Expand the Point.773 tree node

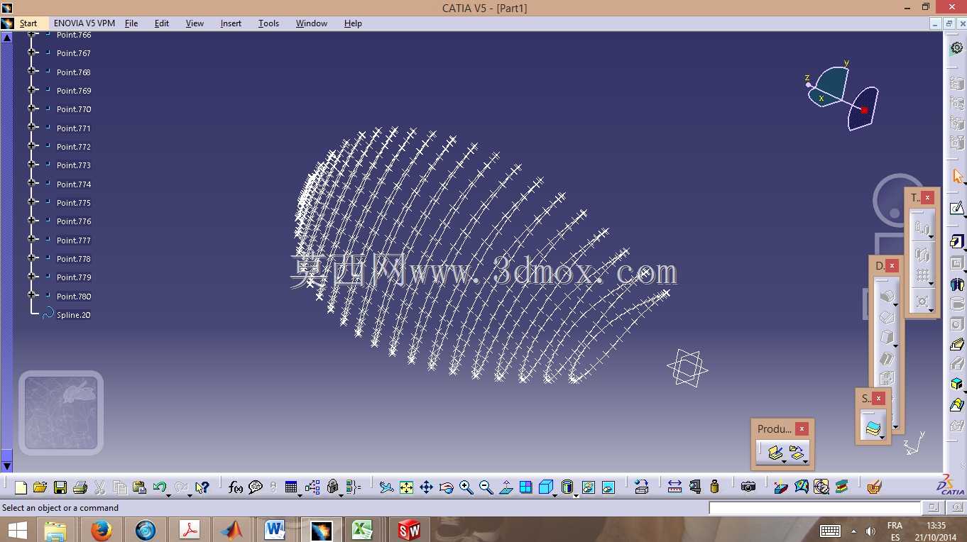(31, 165)
